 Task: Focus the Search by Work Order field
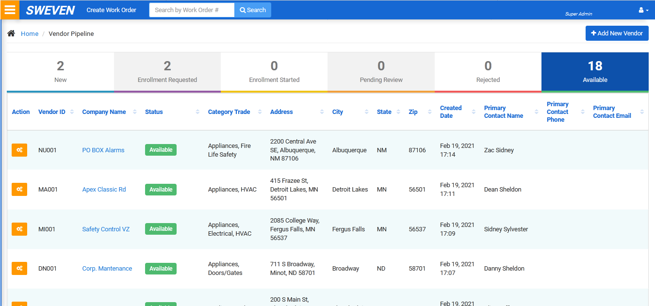(x=192, y=10)
